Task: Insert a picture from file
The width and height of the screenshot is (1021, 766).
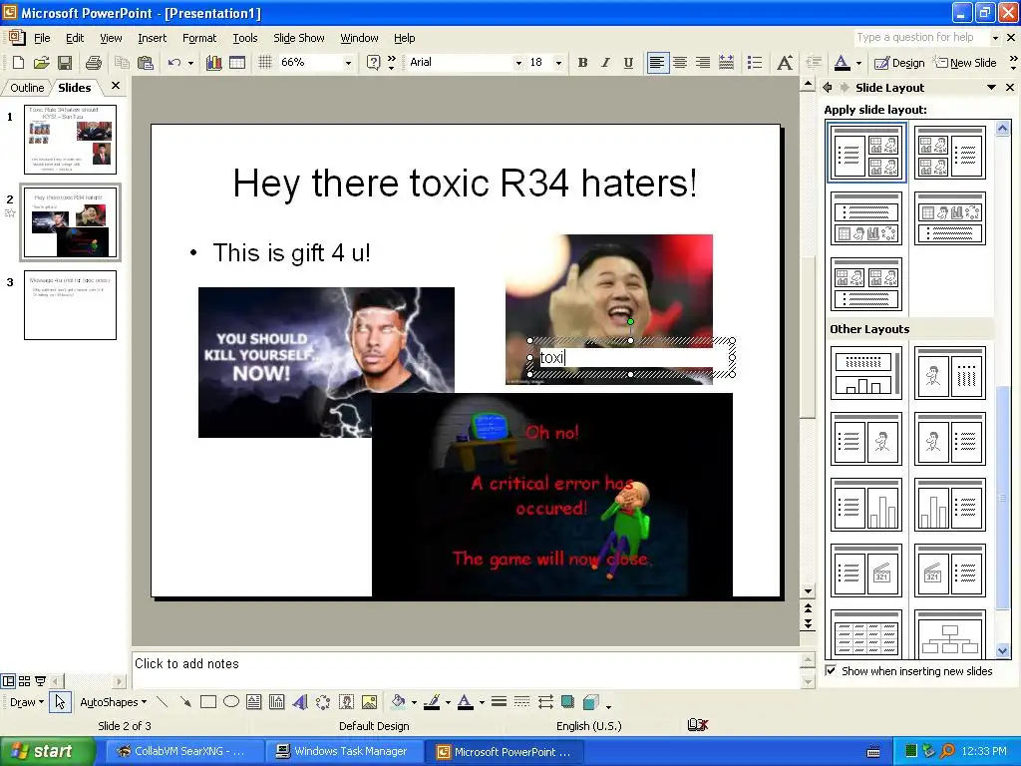Action: pyautogui.click(x=369, y=702)
